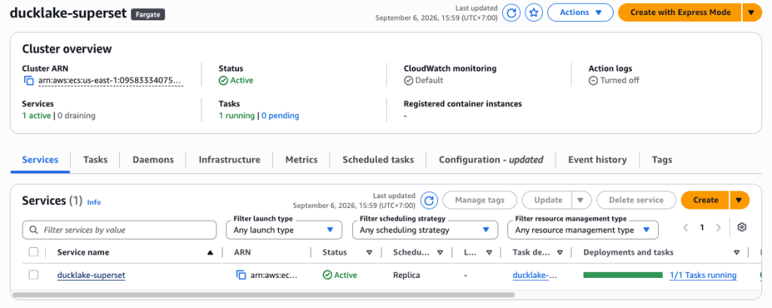Image resolution: width=772 pixels, height=308 pixels.
Task: Switch to the Tags tab
Action: pyautogui.click(x=662, y=160)
